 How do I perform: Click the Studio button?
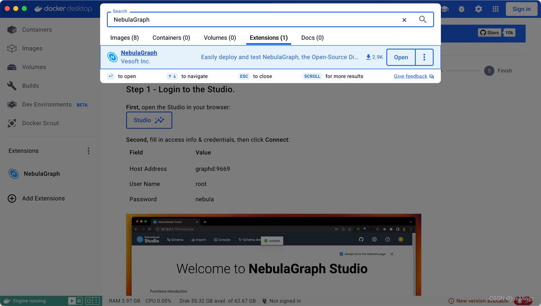(149, 120)
